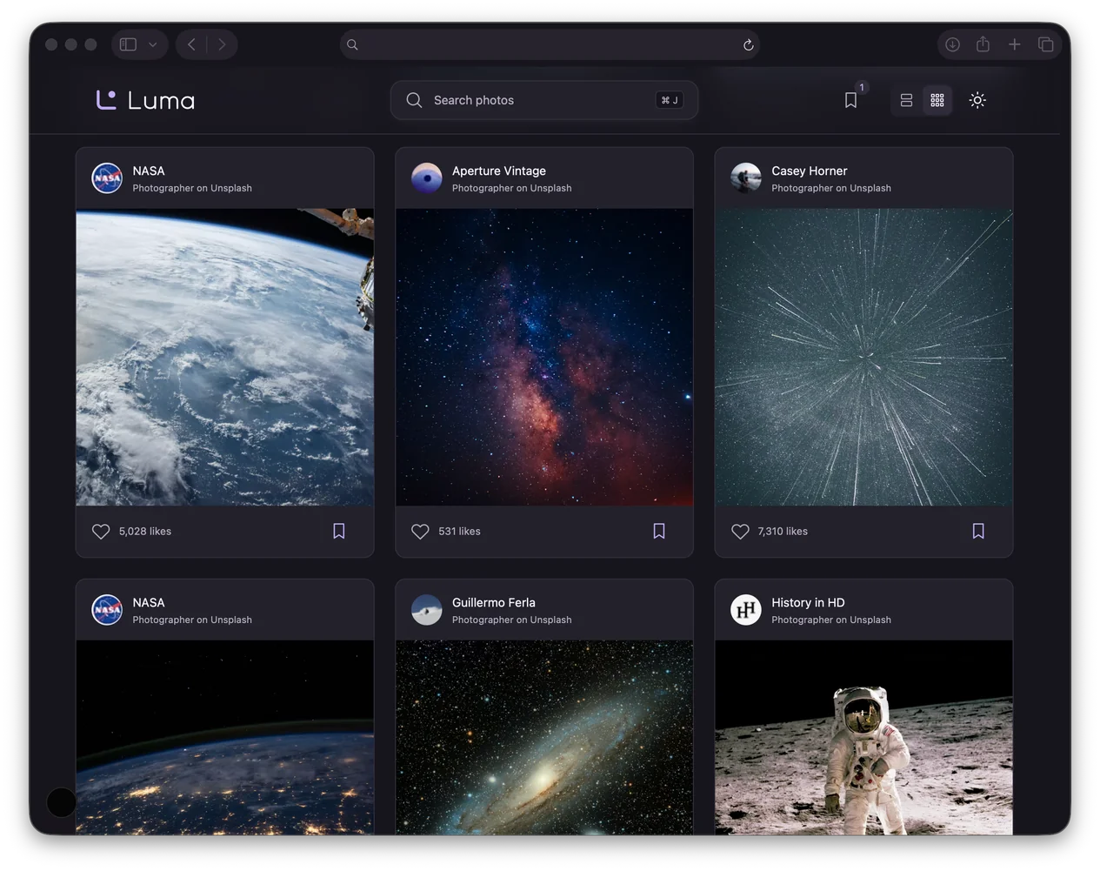Like the Aperture Vintage photo
This screenshot has height=871, width=1100.
[420, 531]
